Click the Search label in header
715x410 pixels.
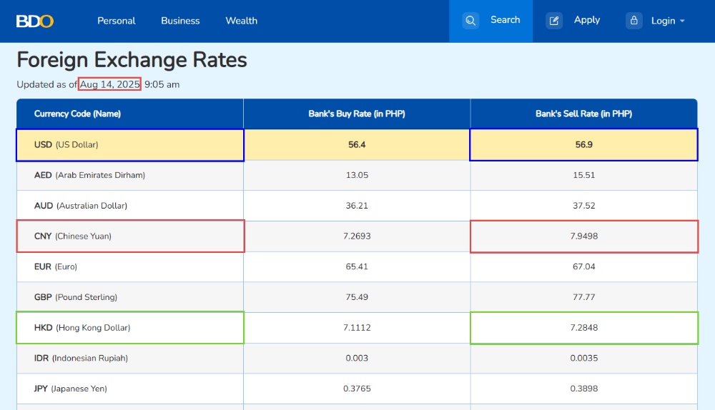coord(505,20)
